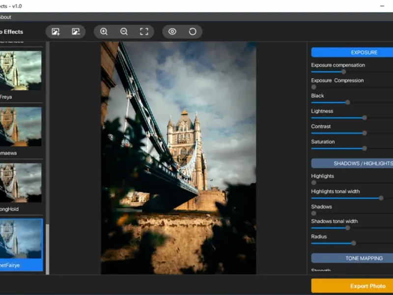Viewport: 393px width, 295px height.
Task: Click the Shadows slider handle
Action: (x=314, y=213)
